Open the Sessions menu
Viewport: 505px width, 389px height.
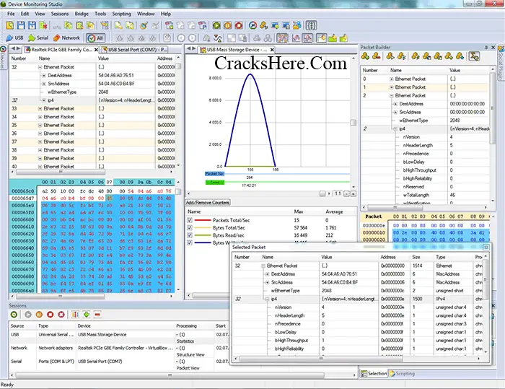[x=60, y=14]
